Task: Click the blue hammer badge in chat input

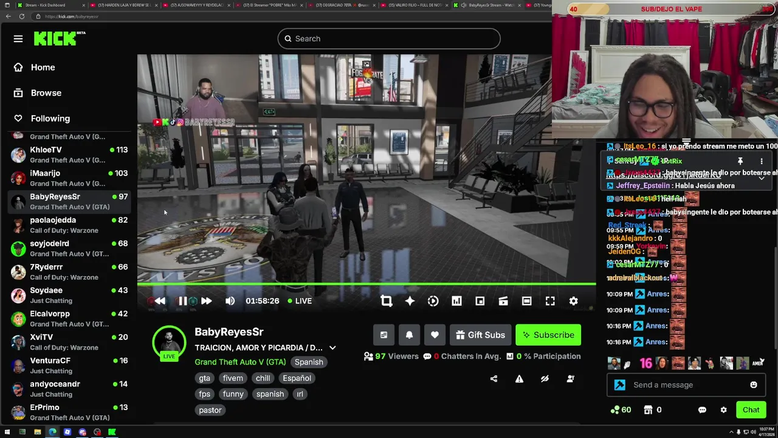Action: click(x=620, y=385)
